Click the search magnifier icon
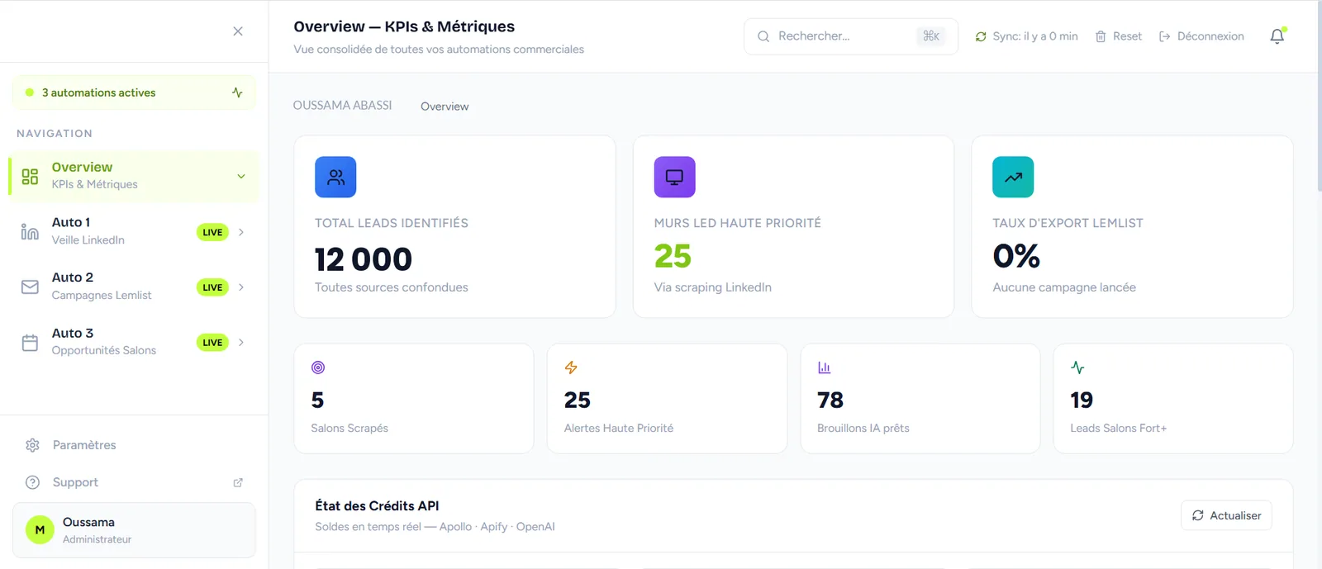 (763, 36)
